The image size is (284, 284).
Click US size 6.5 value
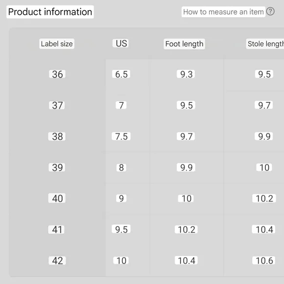[x=121, y=74]
